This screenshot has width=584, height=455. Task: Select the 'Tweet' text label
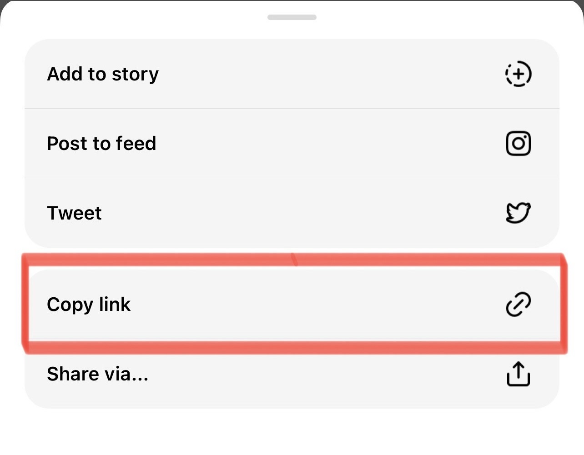[74, 213]
